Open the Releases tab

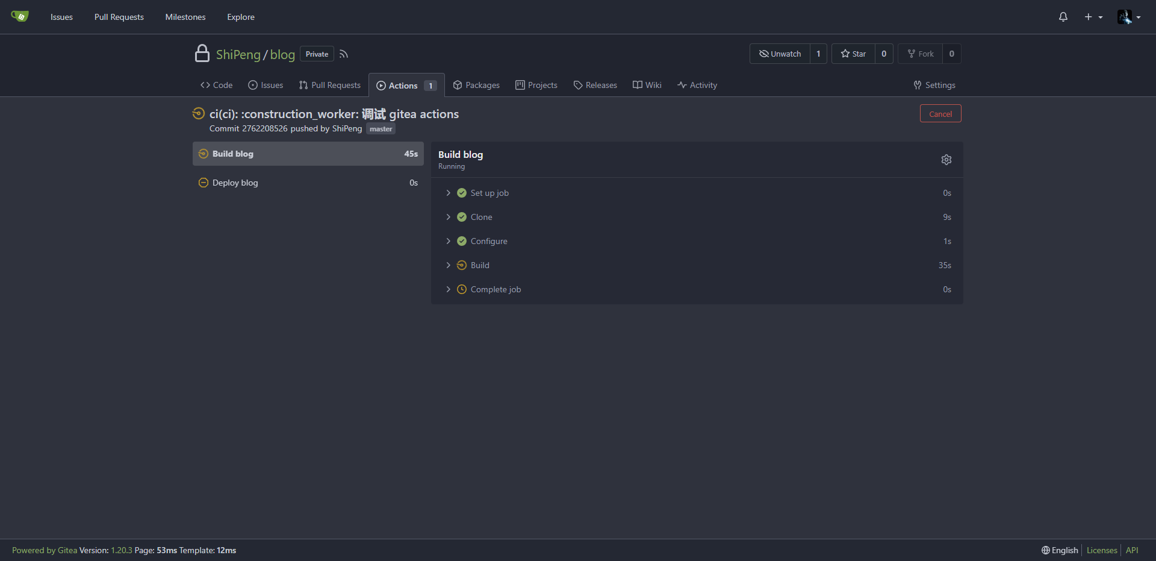click(595, 85)
